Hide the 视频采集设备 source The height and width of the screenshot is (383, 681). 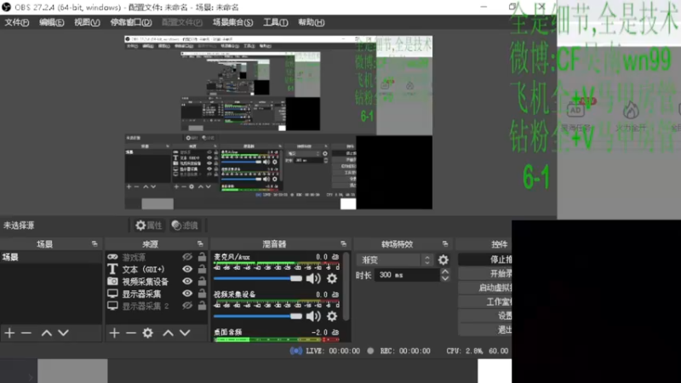click(187, 282)
